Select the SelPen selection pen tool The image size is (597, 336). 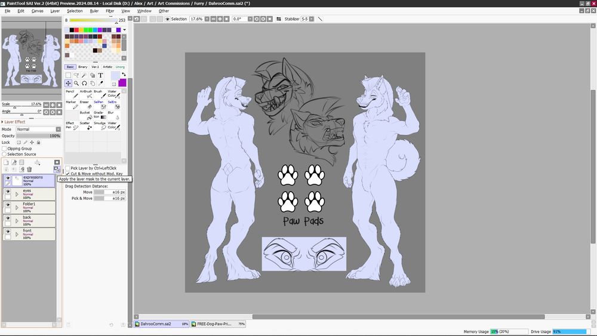pos(100,104)
